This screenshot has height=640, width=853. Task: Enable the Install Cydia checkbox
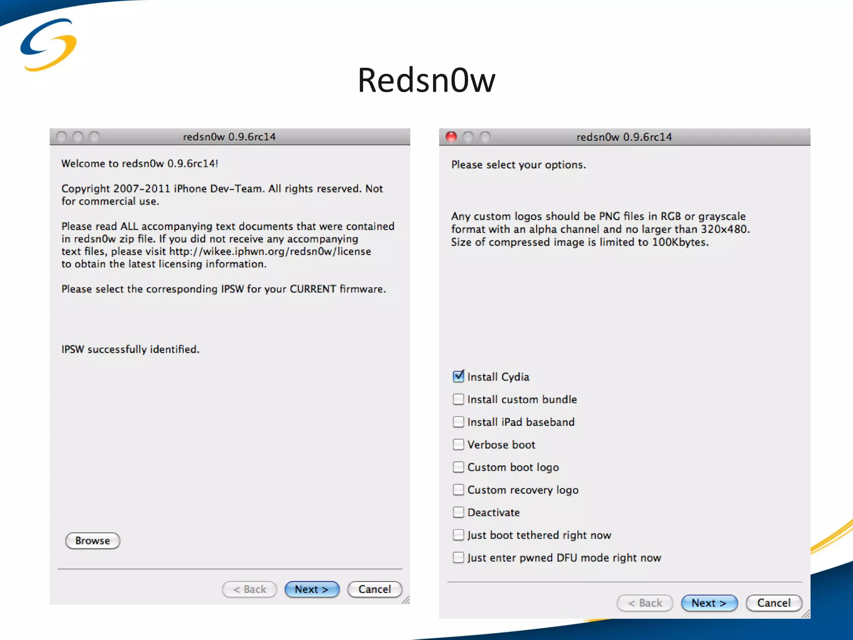point(458,376)
